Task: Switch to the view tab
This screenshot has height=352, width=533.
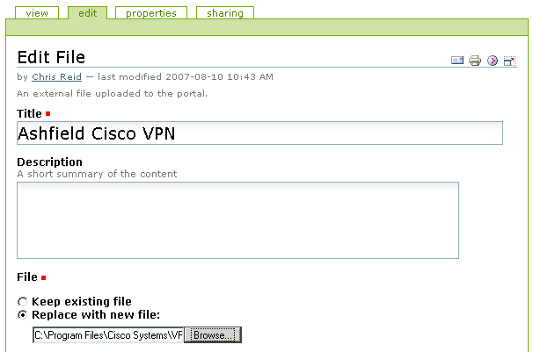Action: (37, 13)
